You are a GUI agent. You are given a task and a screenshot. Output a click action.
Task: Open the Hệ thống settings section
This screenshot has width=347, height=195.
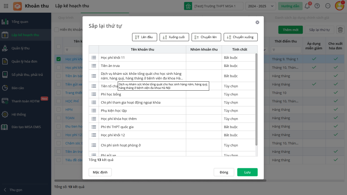click(x=19, y=114)
